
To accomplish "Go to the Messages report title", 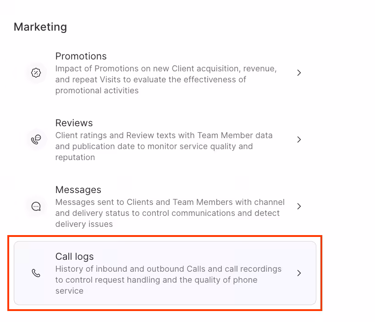I will click(x=78, y=190).
